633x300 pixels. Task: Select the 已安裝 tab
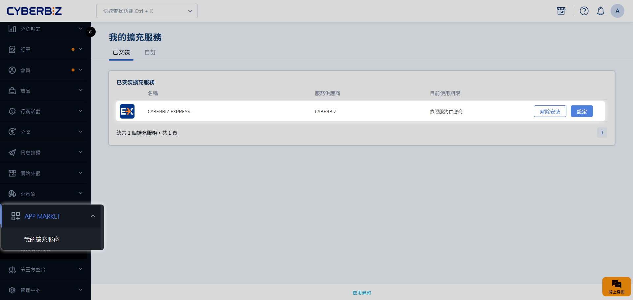pos(121,52)
